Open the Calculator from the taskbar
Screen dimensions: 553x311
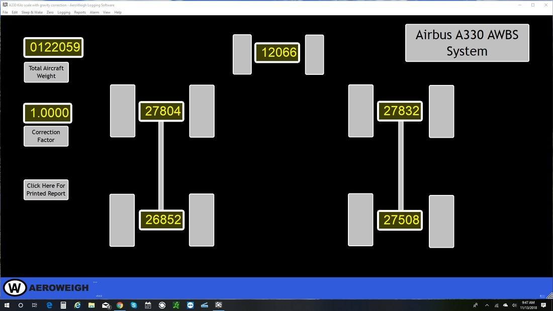tap(63, 305)
